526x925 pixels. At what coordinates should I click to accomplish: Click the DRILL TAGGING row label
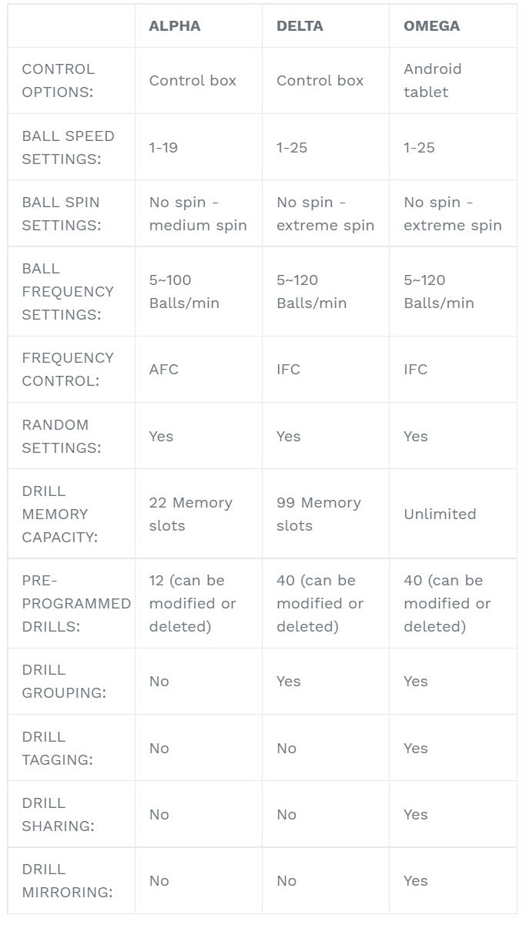[57, 748]
